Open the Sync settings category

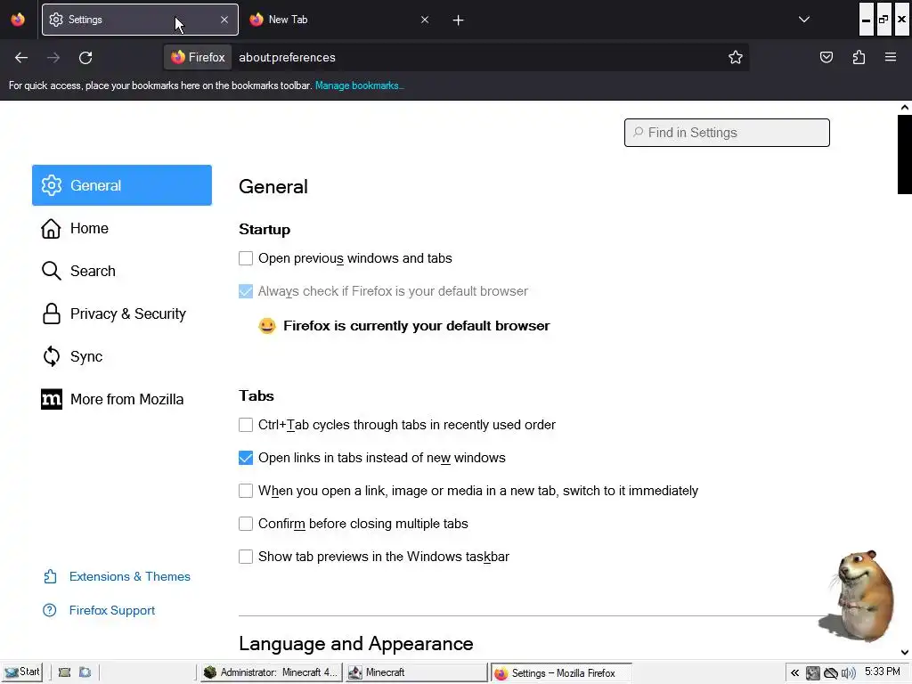coord(122,356)
